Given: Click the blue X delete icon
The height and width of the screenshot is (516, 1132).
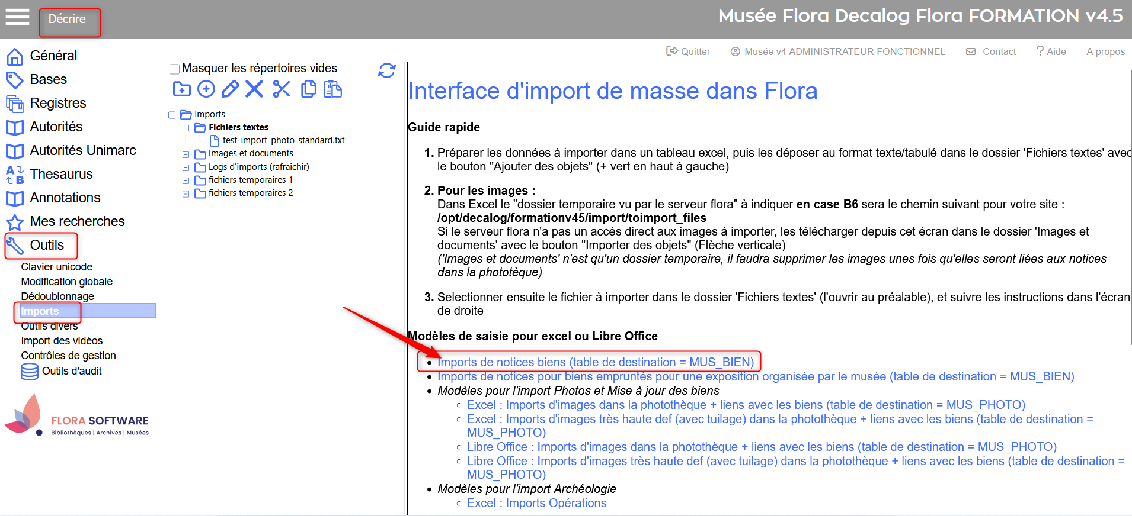Looking at the screenshot, I should (x=254, y=89).
